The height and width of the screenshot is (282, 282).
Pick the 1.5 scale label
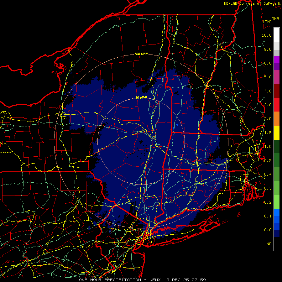pos(268,133)
